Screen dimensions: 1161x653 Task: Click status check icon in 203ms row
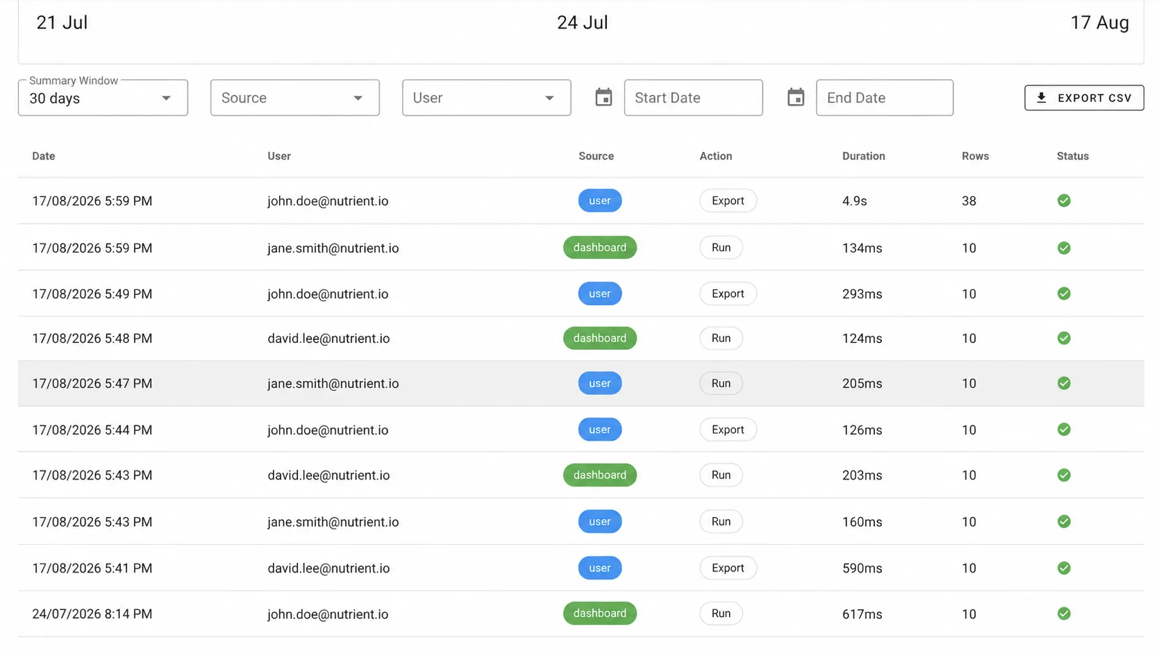pos(1064,475)
